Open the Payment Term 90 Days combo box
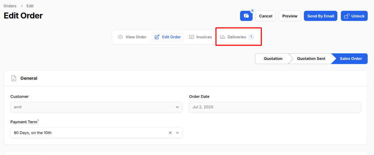 pos(96,133)
